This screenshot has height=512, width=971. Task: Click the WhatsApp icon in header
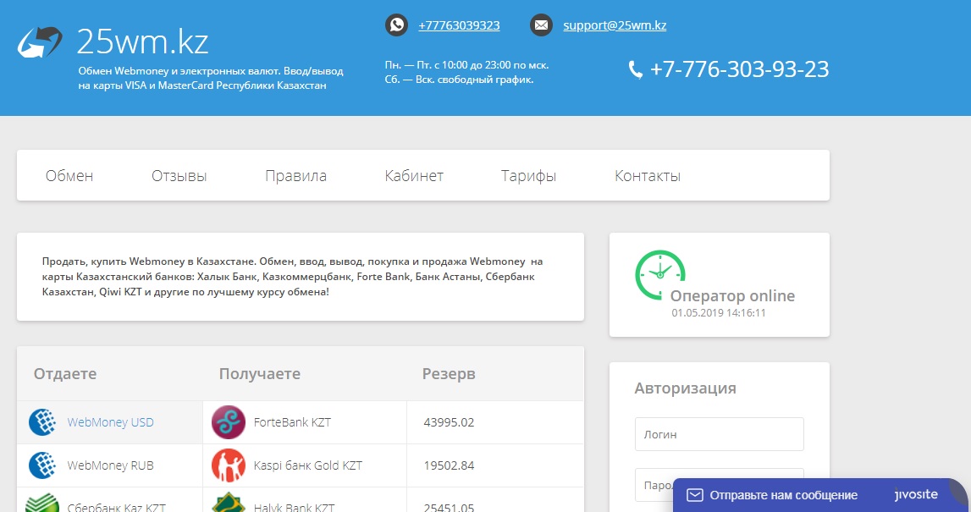[396, 25]
